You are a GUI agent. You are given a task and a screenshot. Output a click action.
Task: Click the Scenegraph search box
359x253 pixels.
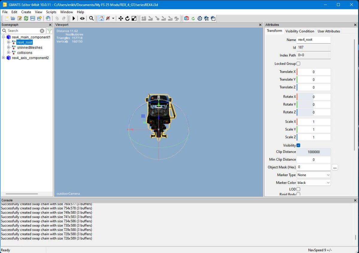(x=23, y=31)
